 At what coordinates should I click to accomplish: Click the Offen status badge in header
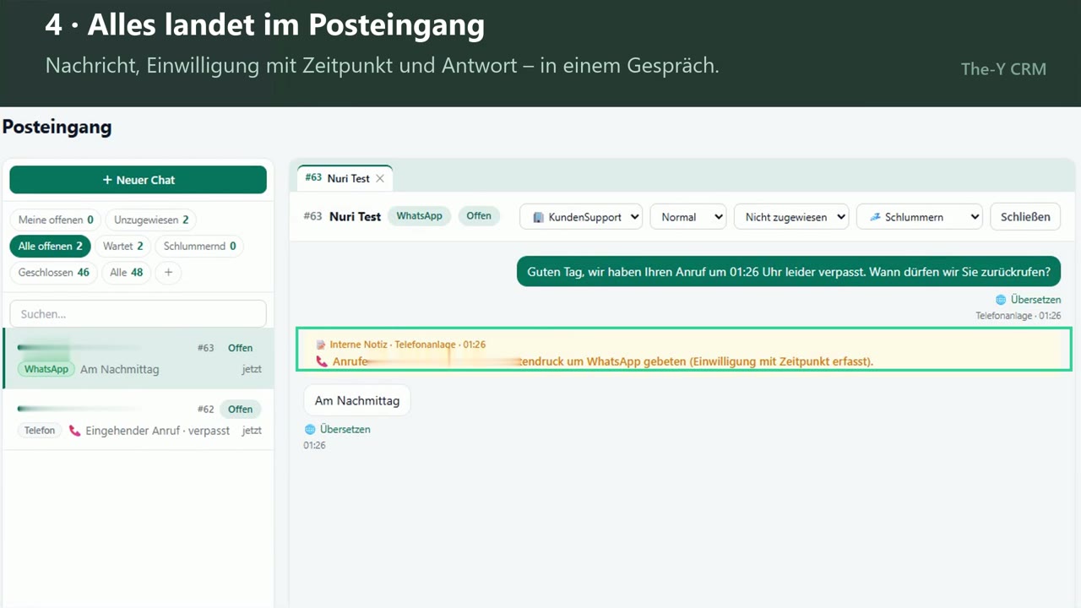click(x=479, y=216)
